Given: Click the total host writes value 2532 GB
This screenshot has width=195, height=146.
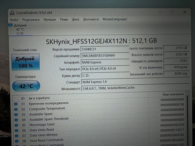Looking at the screenshot, I should coord(176,54).
